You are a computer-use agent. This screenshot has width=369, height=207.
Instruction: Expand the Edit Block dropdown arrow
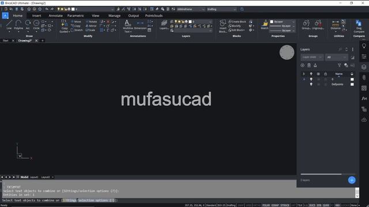click(x=244, y=30)
